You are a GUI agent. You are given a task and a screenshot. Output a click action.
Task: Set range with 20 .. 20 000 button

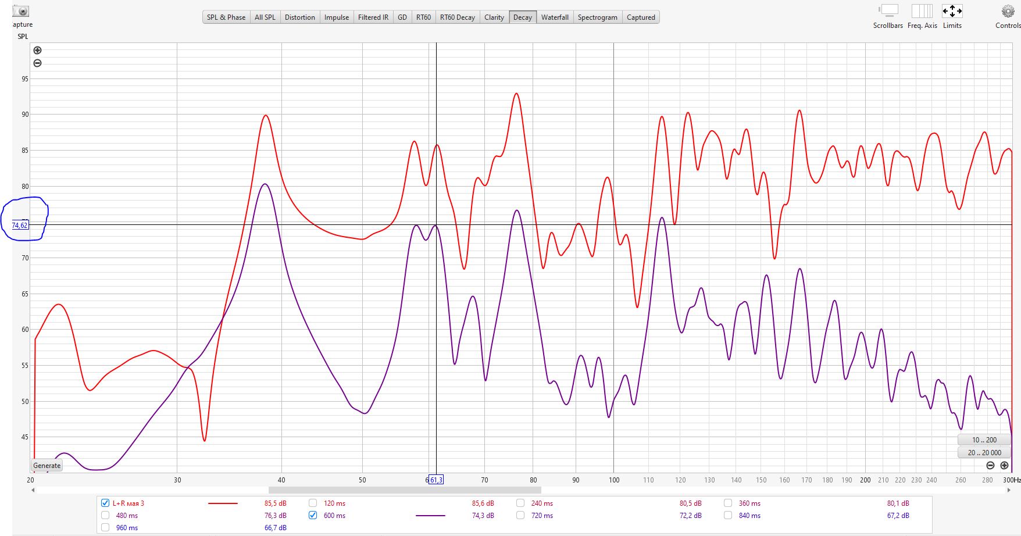(984, 452)
